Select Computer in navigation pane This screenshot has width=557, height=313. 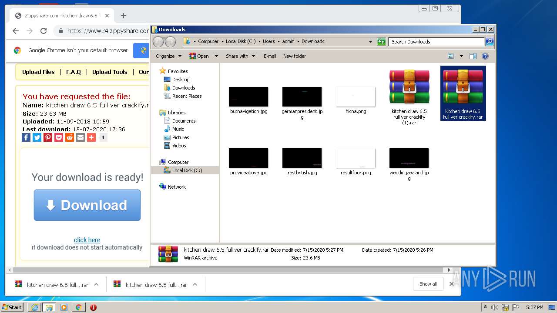(x=174, y=162)
